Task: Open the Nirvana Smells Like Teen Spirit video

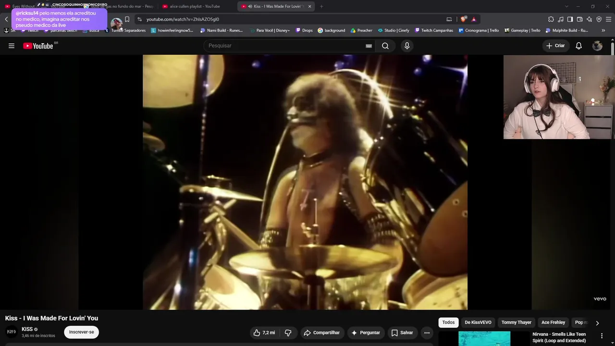Action: click(559, 337)
